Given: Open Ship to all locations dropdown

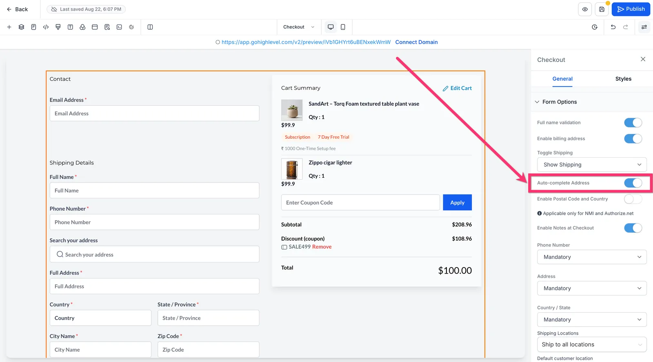Looking at the screenshot, I should click(592, 344).
